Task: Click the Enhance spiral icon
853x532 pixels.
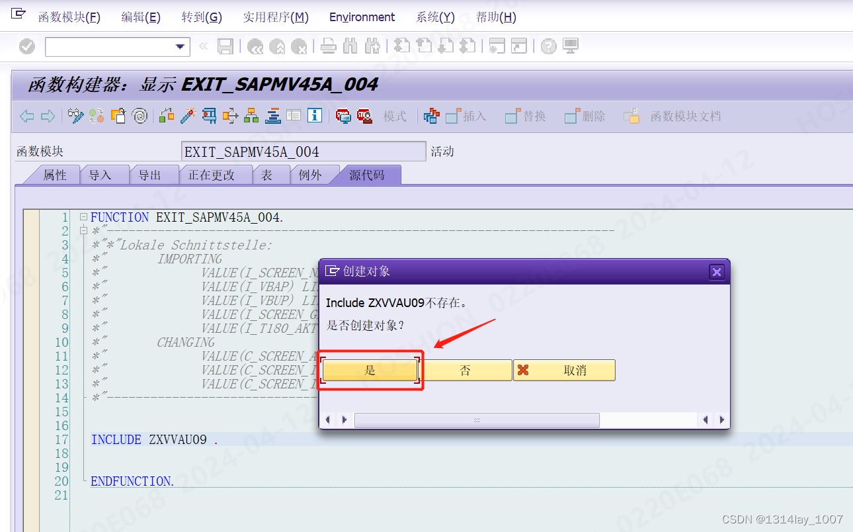Action: pyautogui.click(x=140, y=116)
